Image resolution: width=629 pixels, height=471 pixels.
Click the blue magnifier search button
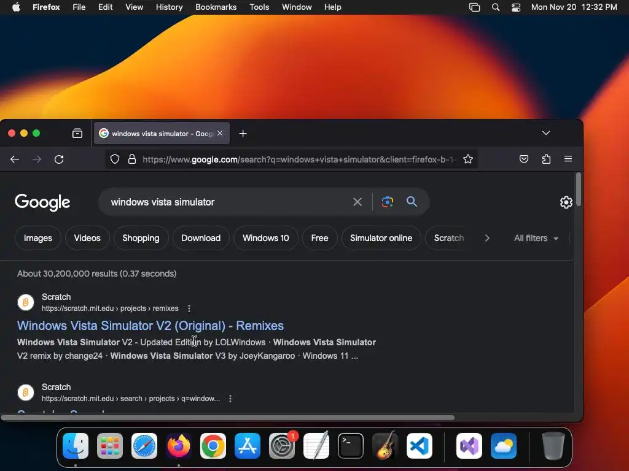coord(412,201)
